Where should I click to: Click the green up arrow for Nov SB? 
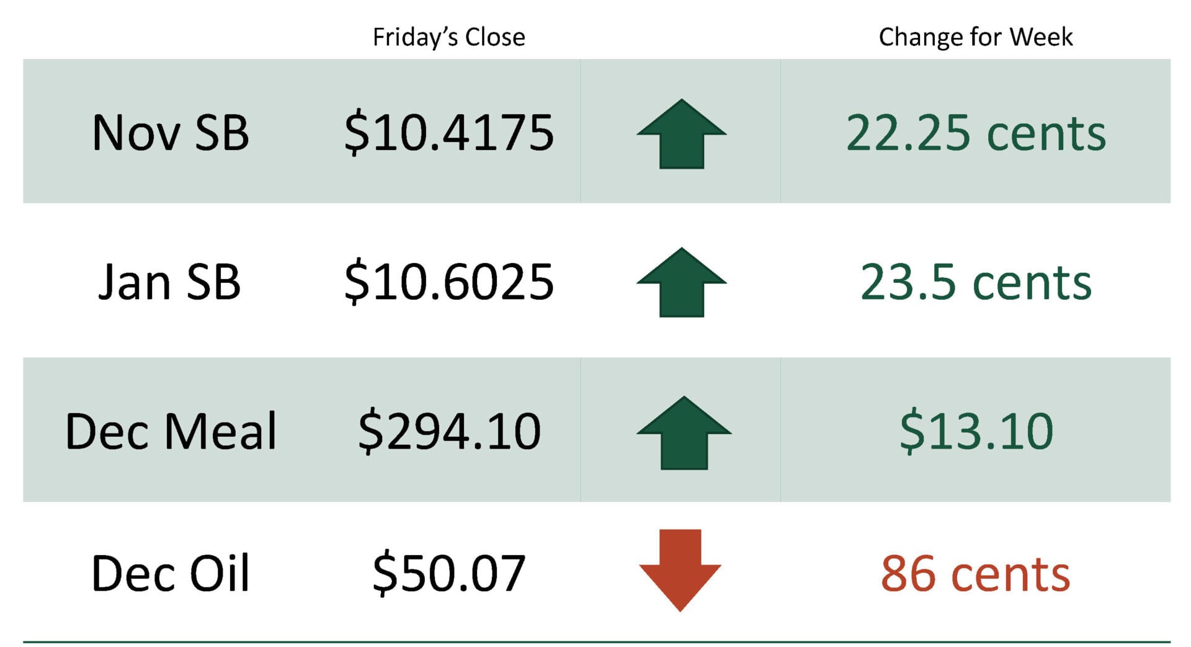[x=681, y=135]
